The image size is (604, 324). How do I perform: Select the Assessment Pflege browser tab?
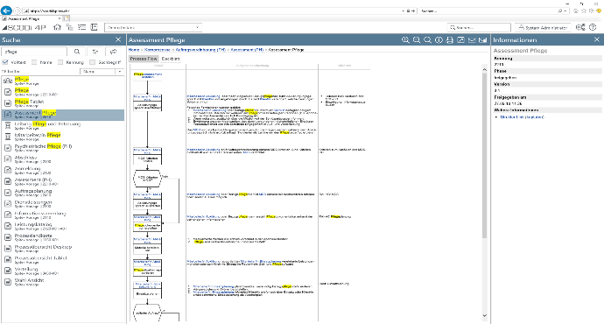[31, 18]
